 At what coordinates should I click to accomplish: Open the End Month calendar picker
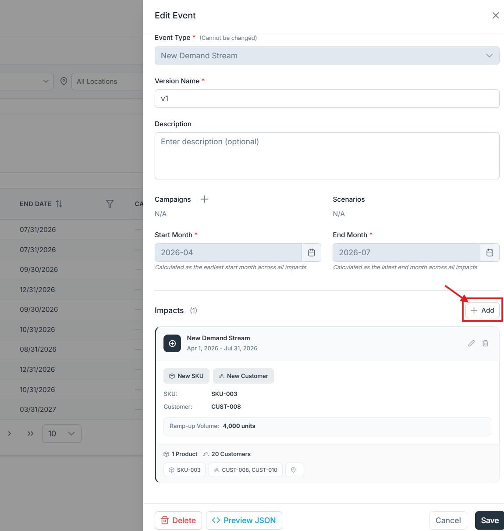[x=490, y=253]
